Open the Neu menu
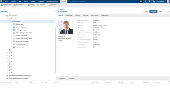This screenshot has width=170, height=106. coord(20,1)
